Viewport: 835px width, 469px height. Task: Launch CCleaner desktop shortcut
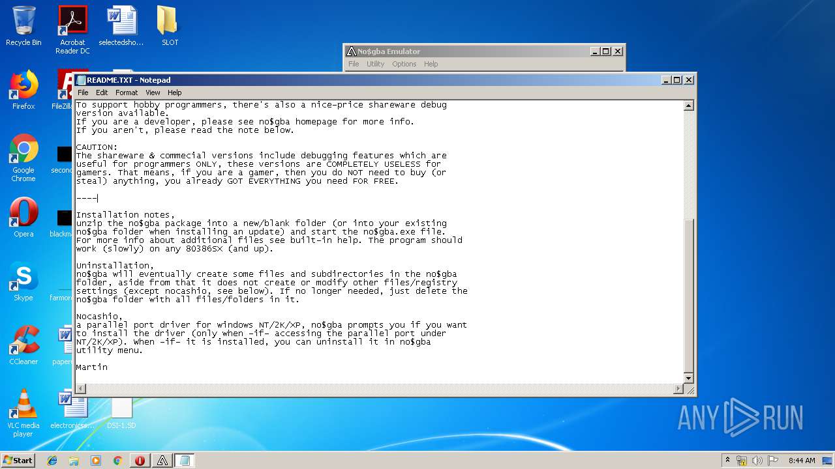(23, 345)
